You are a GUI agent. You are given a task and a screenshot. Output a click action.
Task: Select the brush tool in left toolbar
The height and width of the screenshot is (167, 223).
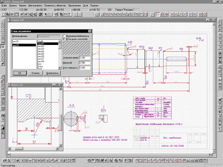click(x=3, y=64)
